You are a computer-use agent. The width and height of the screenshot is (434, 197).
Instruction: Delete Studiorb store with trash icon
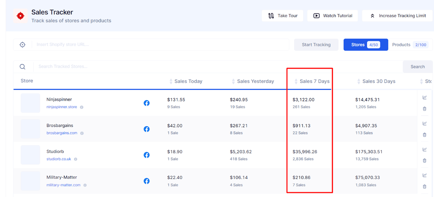point(425,161)
